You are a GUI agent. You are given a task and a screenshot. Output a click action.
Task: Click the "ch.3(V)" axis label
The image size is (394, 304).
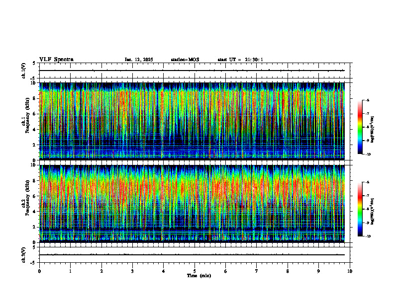[x=24, y=255]
